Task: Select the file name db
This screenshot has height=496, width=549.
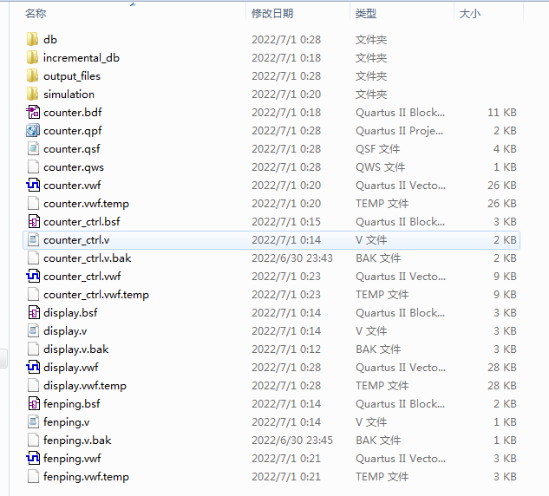Action: [50, 40]
